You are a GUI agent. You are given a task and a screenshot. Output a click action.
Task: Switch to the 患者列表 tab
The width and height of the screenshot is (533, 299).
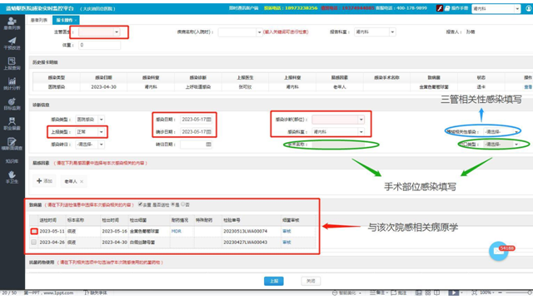(39, 20)
